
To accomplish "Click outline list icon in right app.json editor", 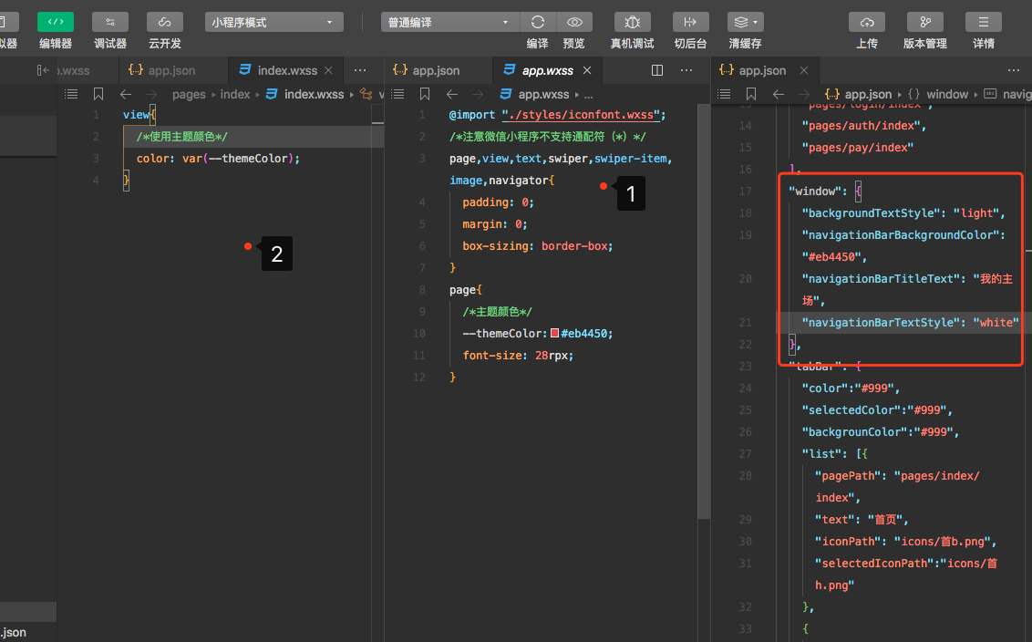I will coord(724,94).
